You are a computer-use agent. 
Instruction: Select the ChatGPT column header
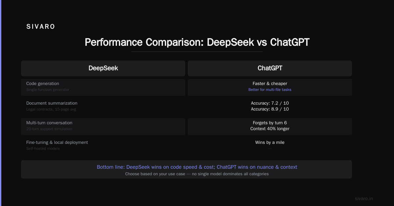pyautogui.click(x=270, y=68)
